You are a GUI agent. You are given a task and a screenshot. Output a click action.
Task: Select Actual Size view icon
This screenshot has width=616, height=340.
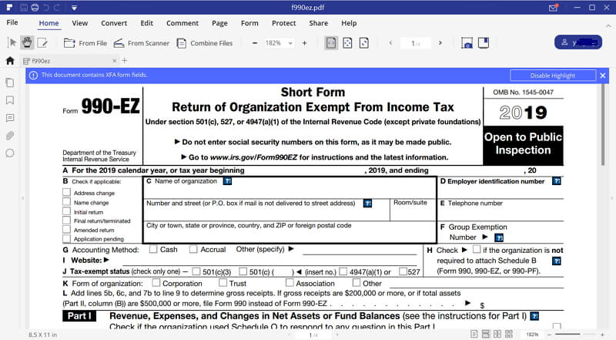tap(364, 43)
